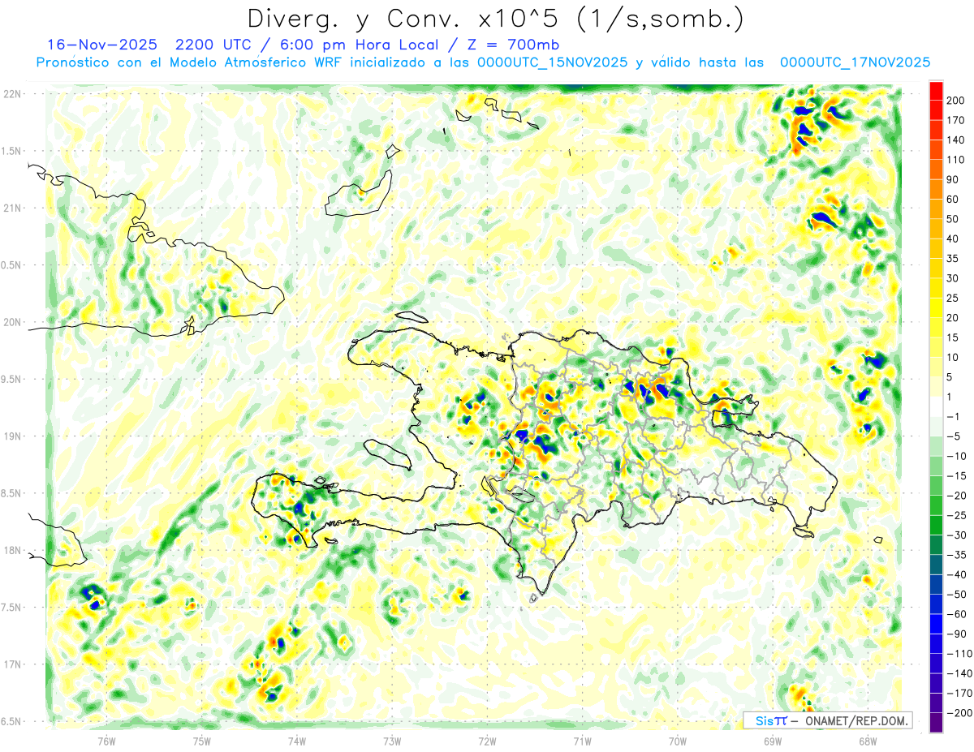
Task: Click the '-90' color scale value
Action: 958,634
